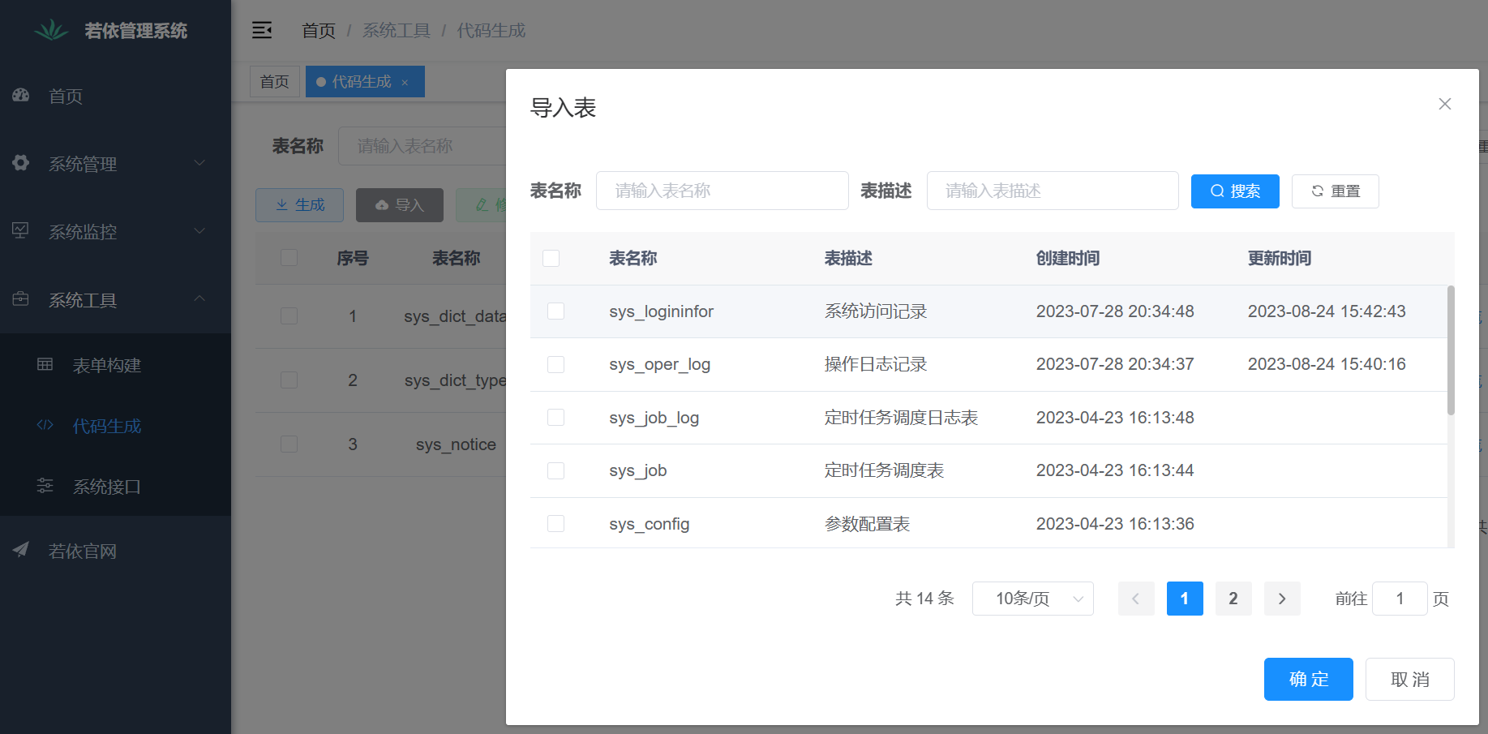Click the paper plane icon 若依官网
The width and height of the screenshot is (1488, 734).
tap(21, 550)
